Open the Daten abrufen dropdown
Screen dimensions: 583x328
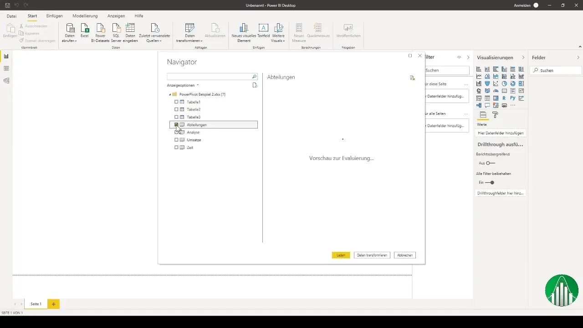(x=70, y=33)
